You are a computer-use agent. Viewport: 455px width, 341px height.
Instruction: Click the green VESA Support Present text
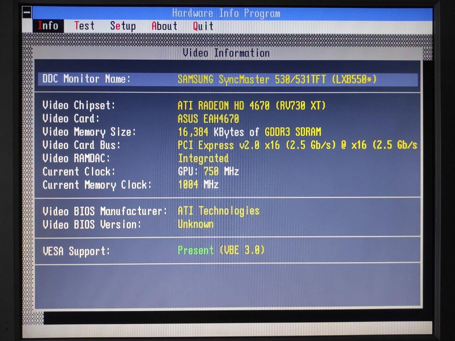[x=196, y=250]
